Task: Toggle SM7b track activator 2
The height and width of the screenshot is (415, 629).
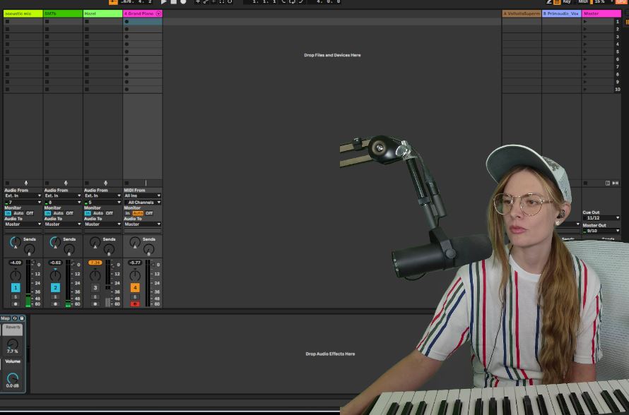Action: click(x=55, y=288)
